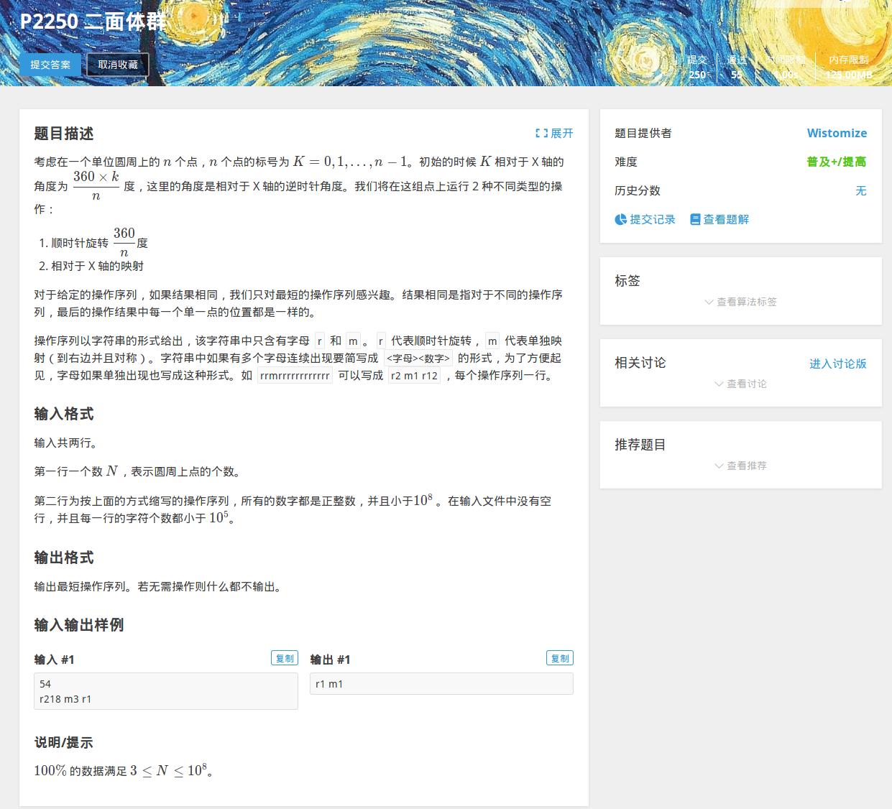This screenshot has width=892, height=809.
Task: Click the 标签 heading
Action: 627,281
